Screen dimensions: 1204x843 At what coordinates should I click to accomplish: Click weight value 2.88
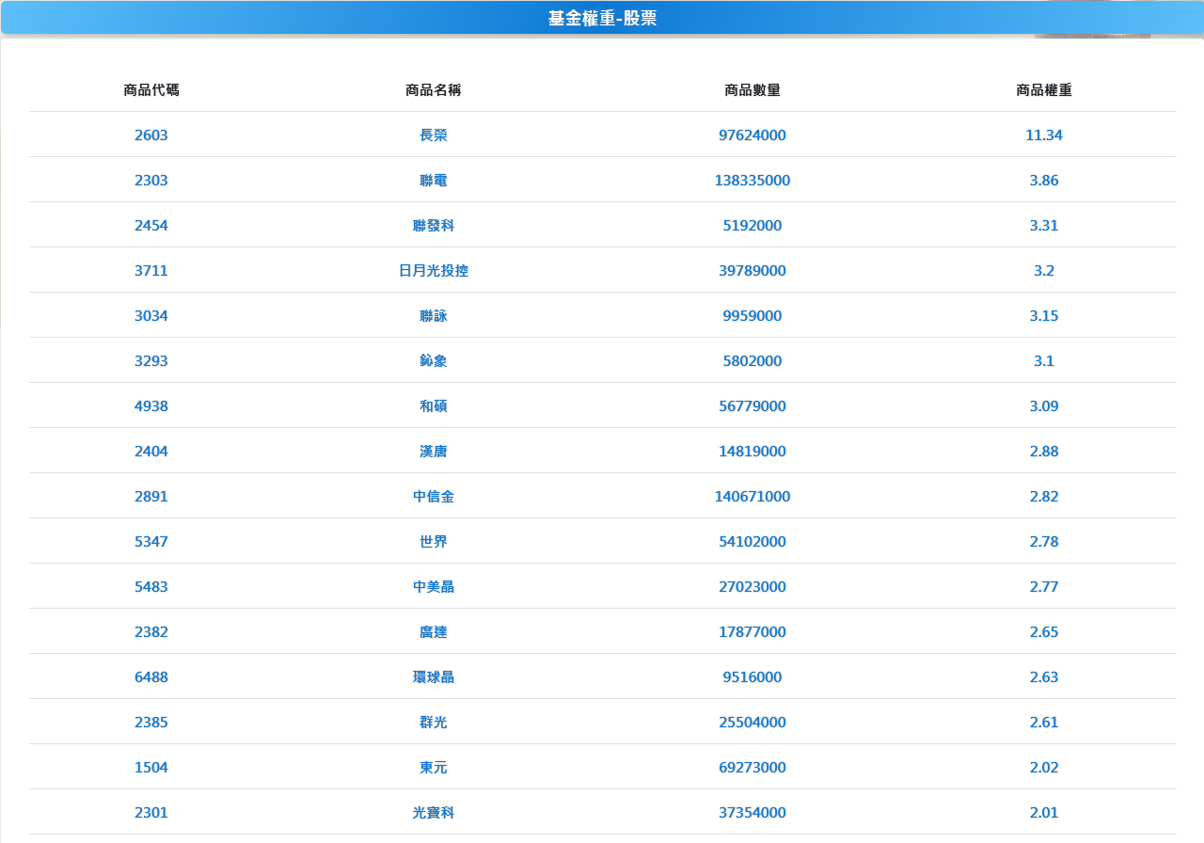(1044, 452)
